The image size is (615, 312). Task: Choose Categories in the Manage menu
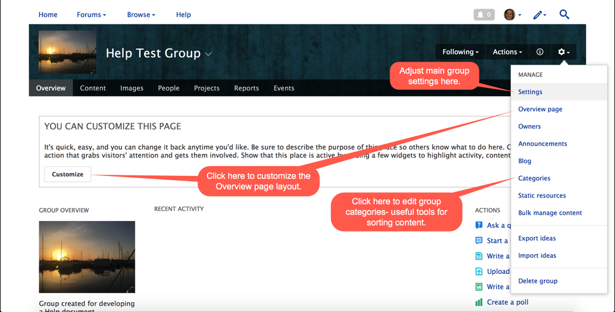(x=534, y=178)
